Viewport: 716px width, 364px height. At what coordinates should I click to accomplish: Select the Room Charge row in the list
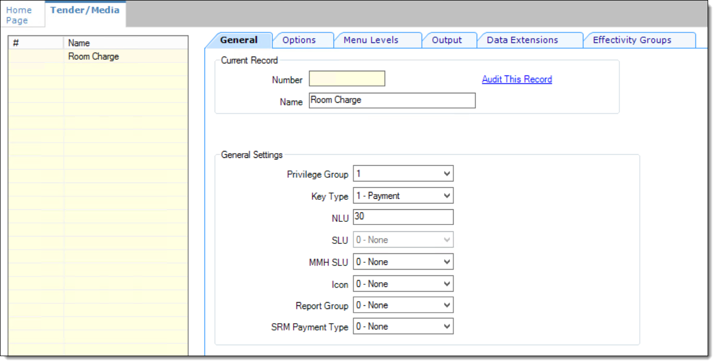pyautogui.click(x=98, y=57)
